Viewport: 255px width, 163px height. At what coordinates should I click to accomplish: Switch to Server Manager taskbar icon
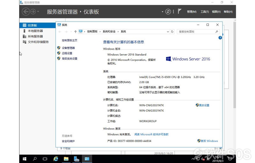click(76, 159)
